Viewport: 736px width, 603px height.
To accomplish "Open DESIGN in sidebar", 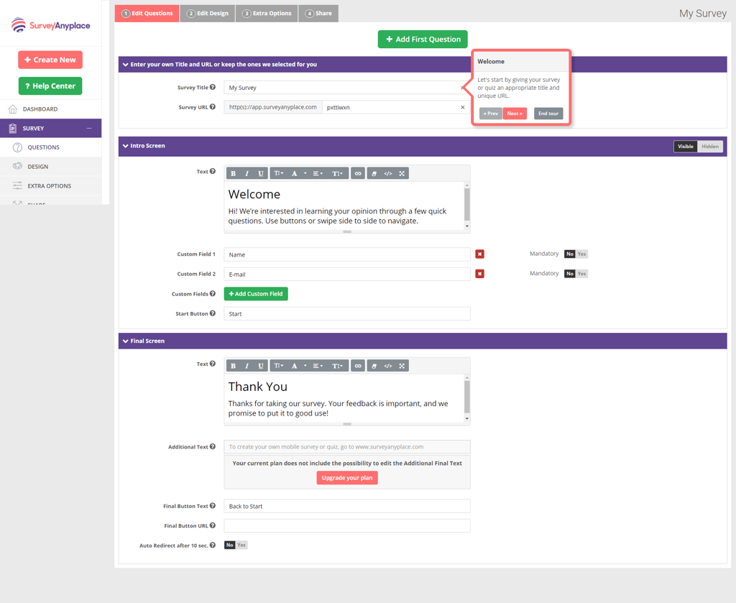I will [51, 167].
